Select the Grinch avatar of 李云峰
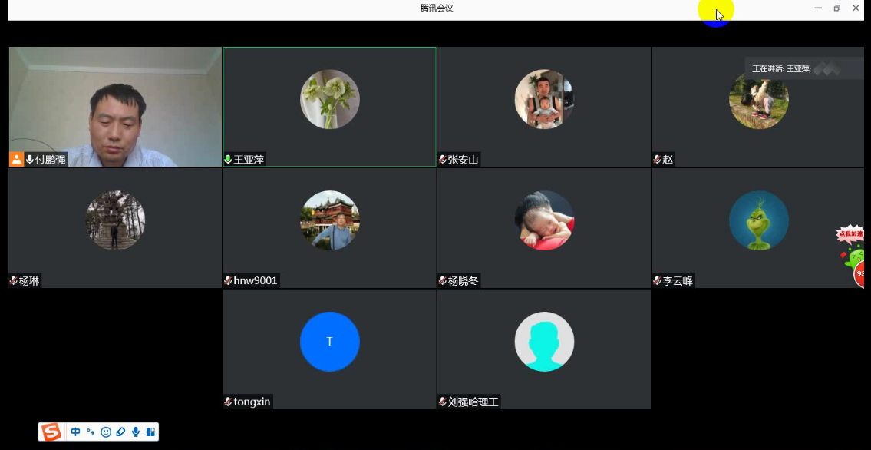This screenshot has width=871, height=450. coord(758,220)
